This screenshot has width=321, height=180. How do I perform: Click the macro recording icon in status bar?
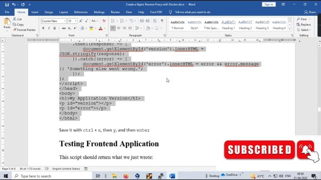(x=86, y=169)
